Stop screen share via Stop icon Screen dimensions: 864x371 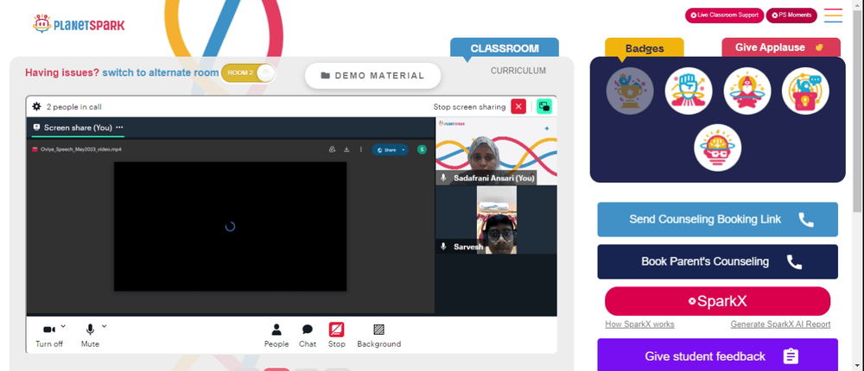click(337, 336)
